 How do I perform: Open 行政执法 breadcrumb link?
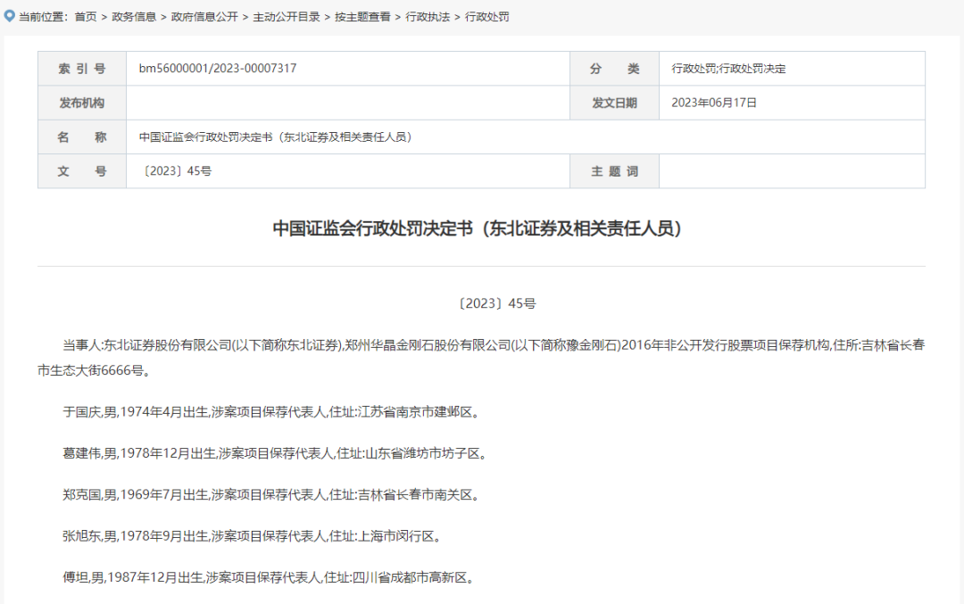coord(428,17)
